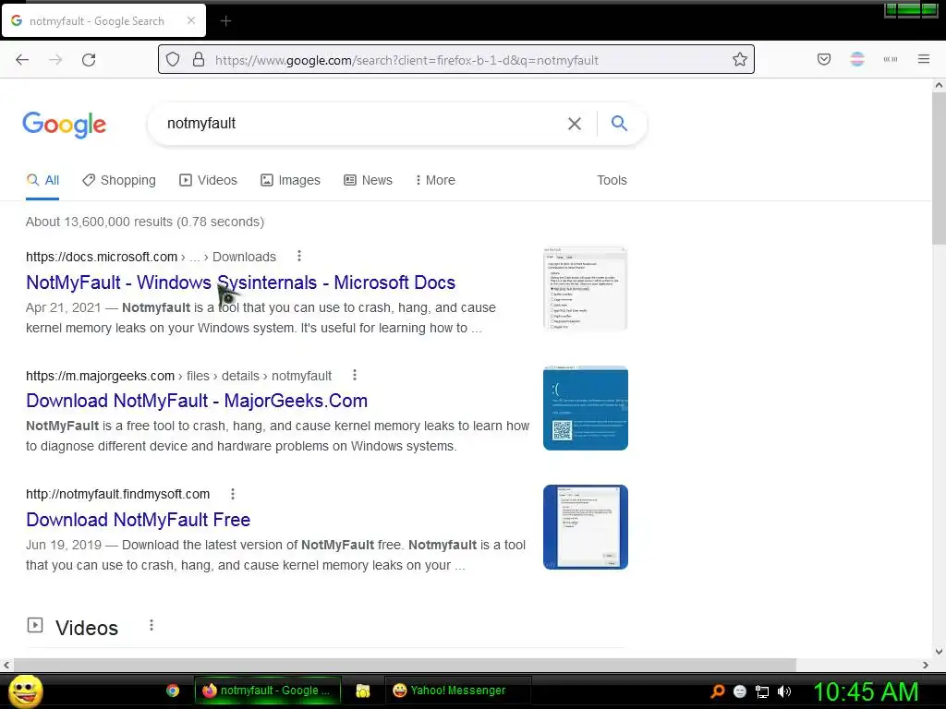Open options for docs.microsoft.com result

[299, 257]
